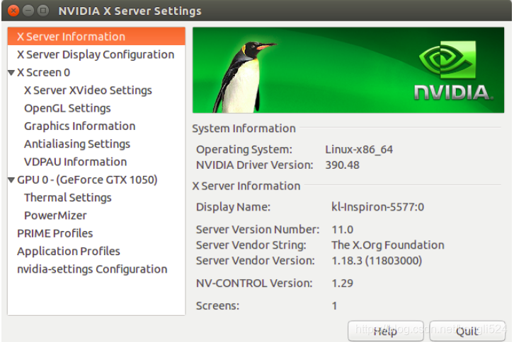Minimize the NVIDIA settings window

click(x=28, y=11)
